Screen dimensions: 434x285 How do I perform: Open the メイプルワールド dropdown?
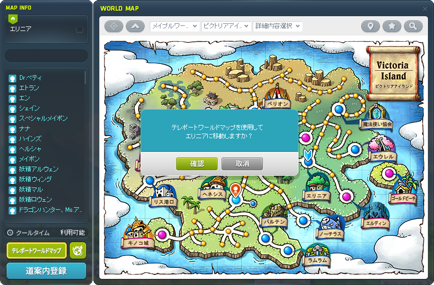click(x=175, y=26)
